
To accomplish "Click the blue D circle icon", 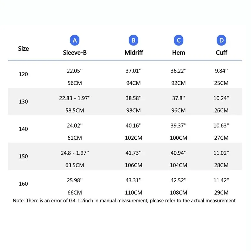I will [222, 40].
